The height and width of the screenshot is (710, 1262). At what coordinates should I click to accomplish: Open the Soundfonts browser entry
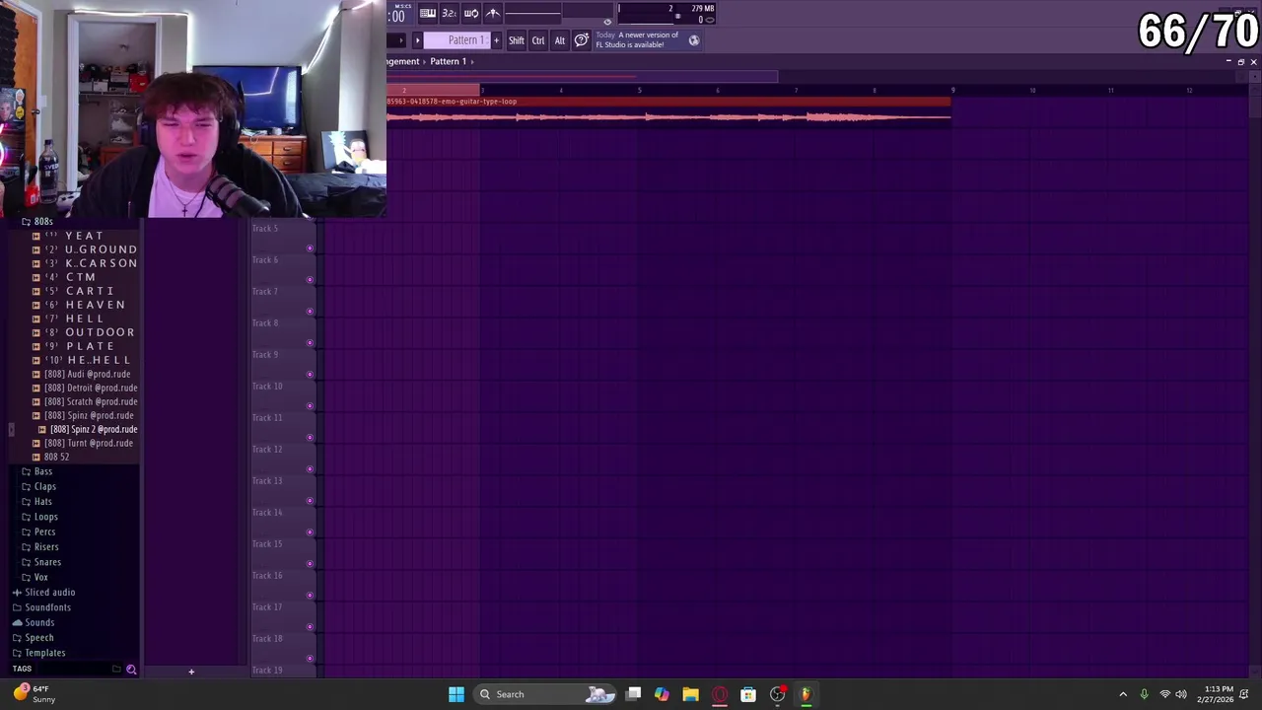41,607
